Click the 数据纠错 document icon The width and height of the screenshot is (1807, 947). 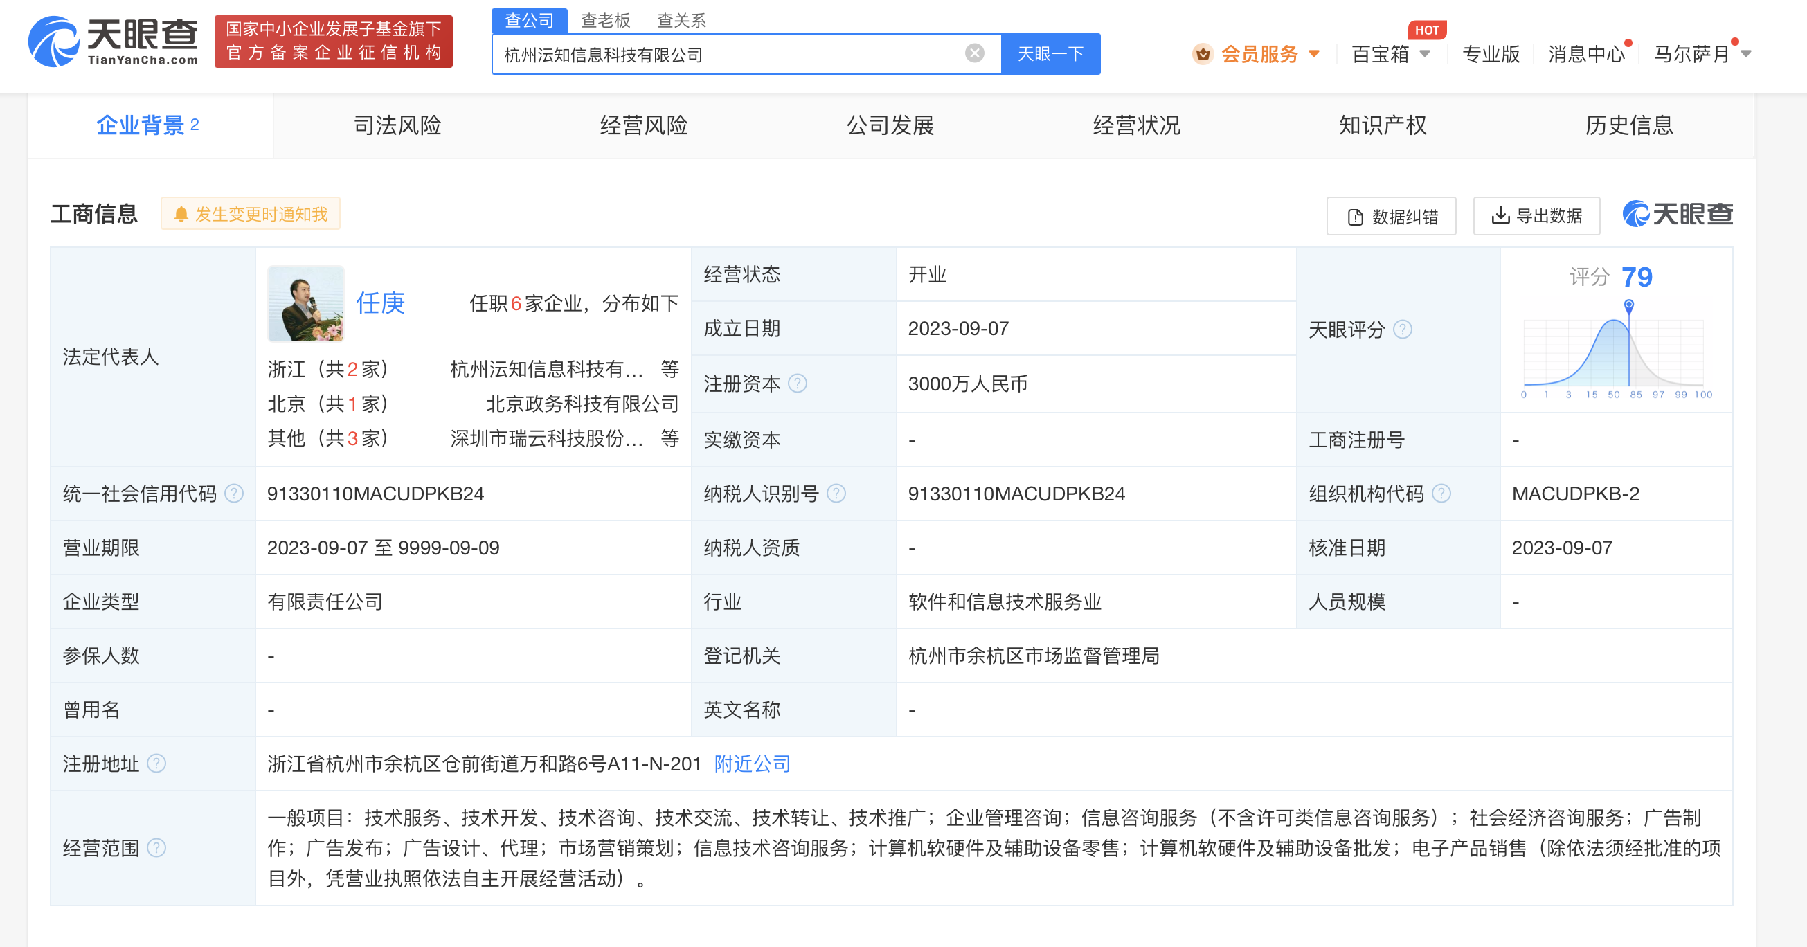coord(1356,217)
